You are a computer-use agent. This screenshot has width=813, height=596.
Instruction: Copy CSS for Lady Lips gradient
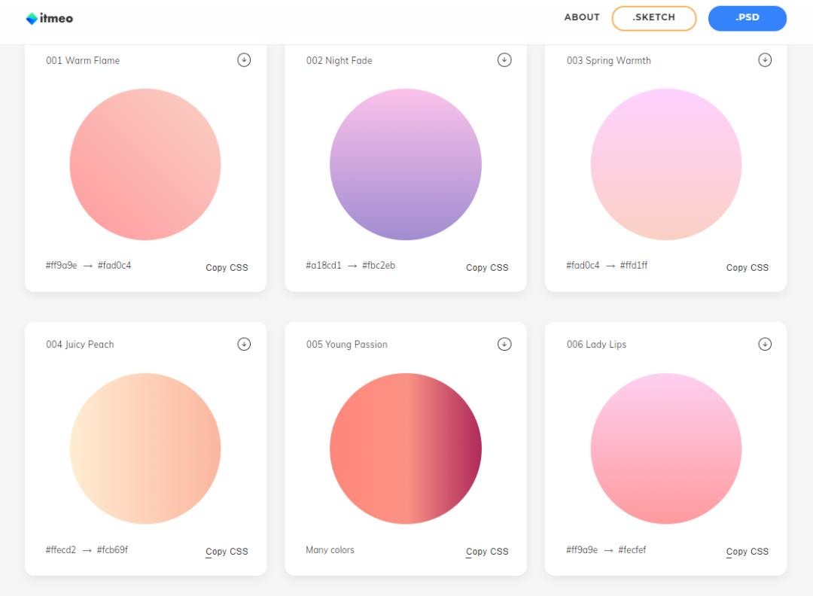[x=747, y=552]
